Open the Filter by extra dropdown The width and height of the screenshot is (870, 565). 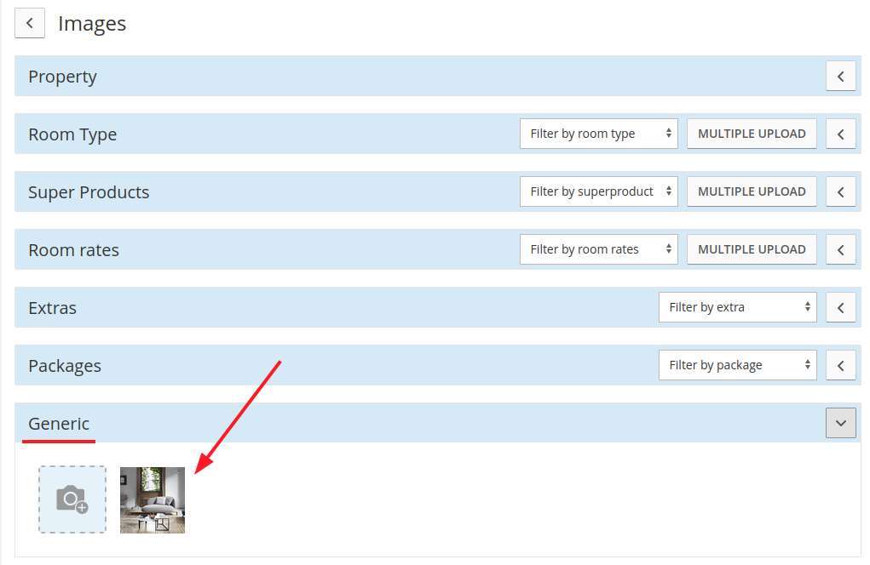[x=737, y=307]
